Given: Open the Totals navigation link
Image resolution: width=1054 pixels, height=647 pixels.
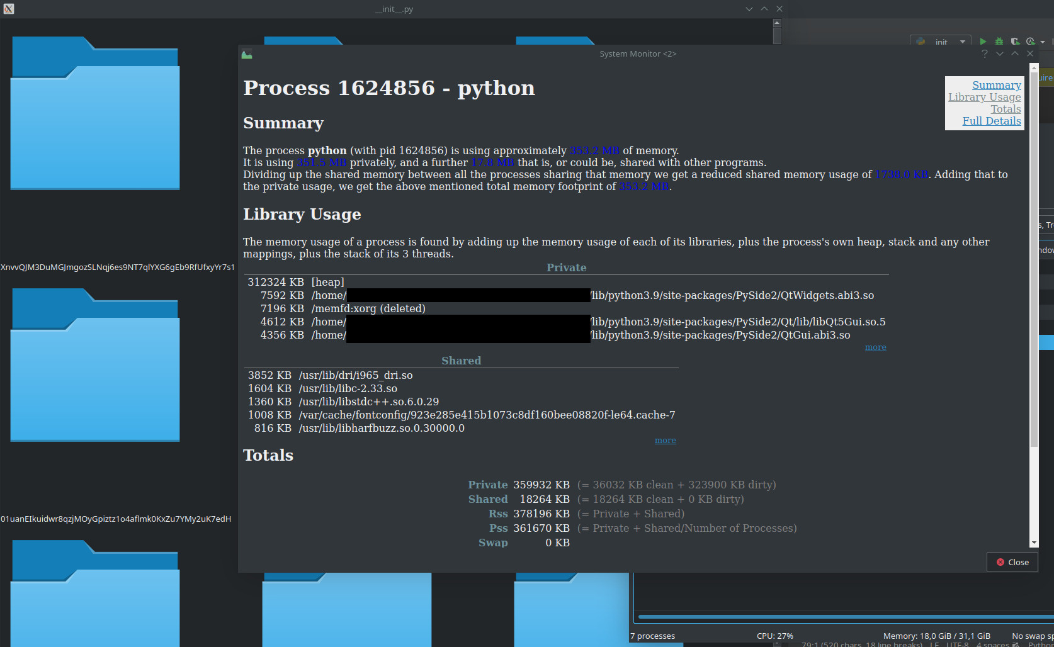Looking at the screenshot, I should 1006,109.
